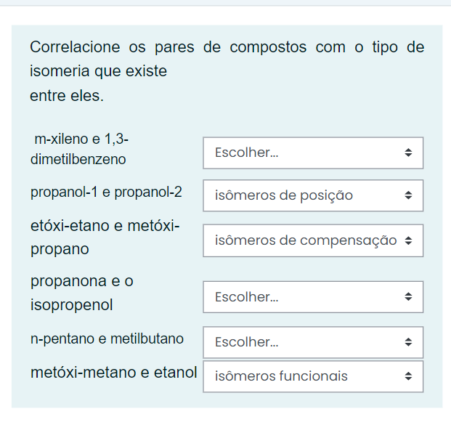Click the arrow icon beside 'isômeros de posição'
The image size is (451, 438).
coord(408,195)
